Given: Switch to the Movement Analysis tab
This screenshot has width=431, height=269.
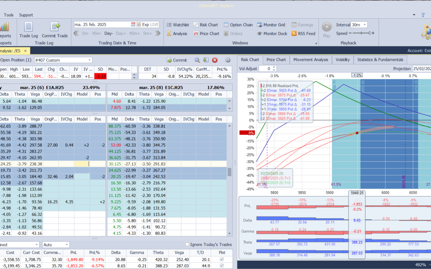Looking at the screenshot, I should click(x=310, y=59).
